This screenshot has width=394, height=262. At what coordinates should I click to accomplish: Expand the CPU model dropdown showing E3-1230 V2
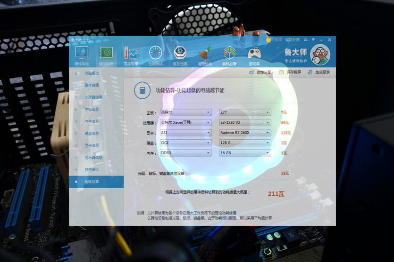(x=245, y=122)
